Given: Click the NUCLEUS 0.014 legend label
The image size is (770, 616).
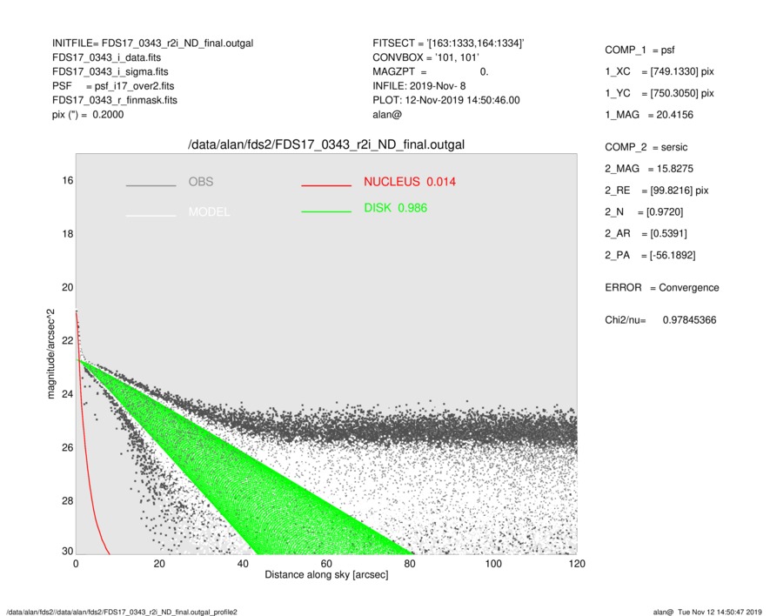Looking at the screenshot, I should 410,182.
